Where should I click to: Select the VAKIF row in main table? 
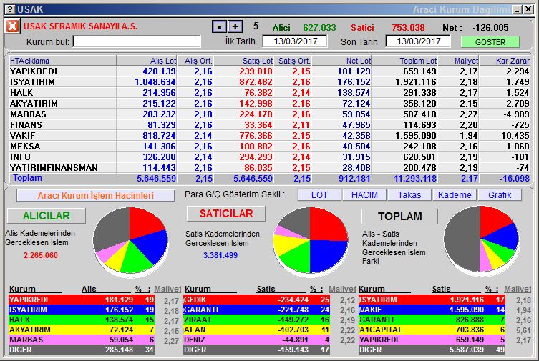[269, 136]
